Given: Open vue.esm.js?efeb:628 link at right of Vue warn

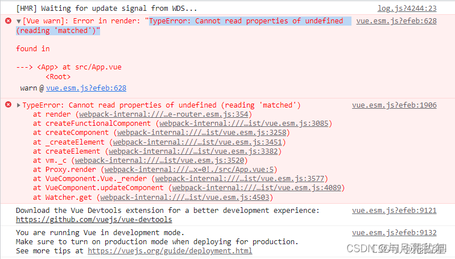Looking at the screenshot, I should coord(396,21).
